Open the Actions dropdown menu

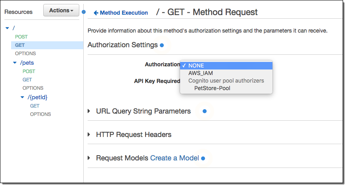(61, 11)
